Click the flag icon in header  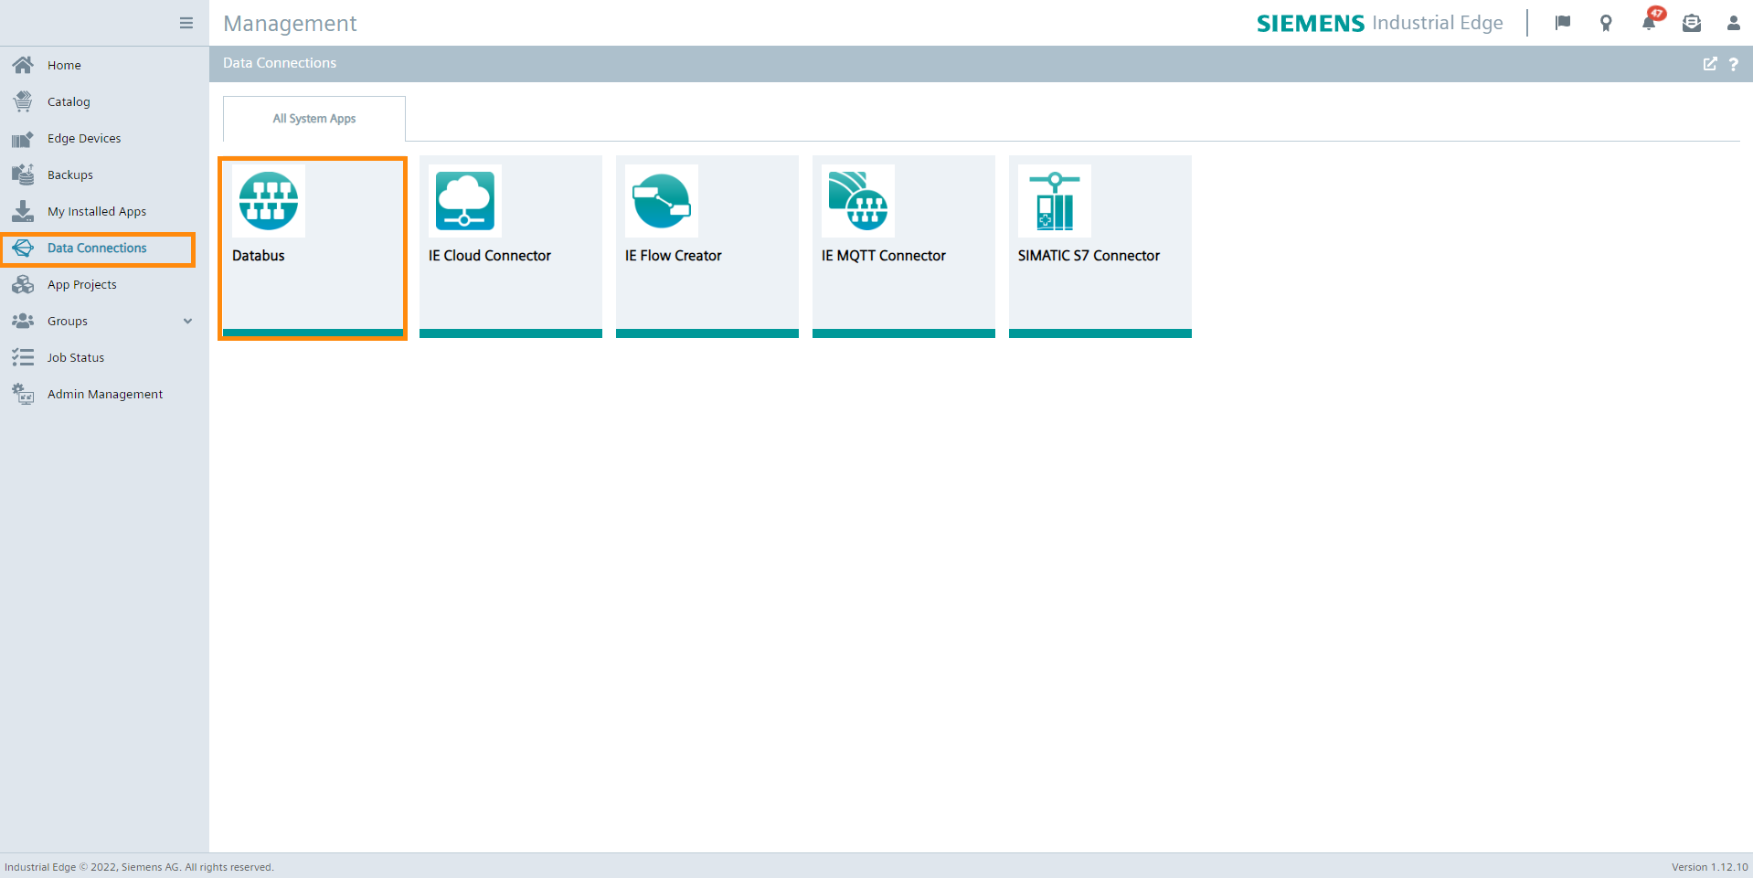(x=1563, y=23)
